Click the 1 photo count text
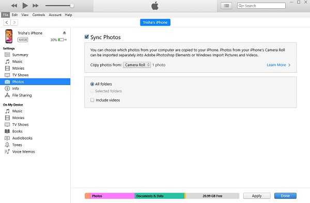310x203 pixels. click(159, 65)
